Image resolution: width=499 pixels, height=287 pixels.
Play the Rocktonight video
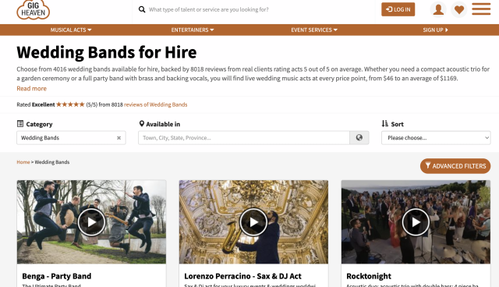[416, 222]
